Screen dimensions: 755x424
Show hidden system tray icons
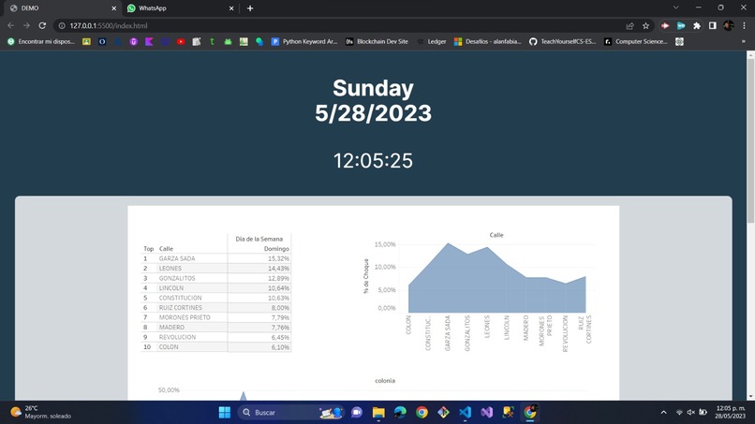tap(663, 413)
